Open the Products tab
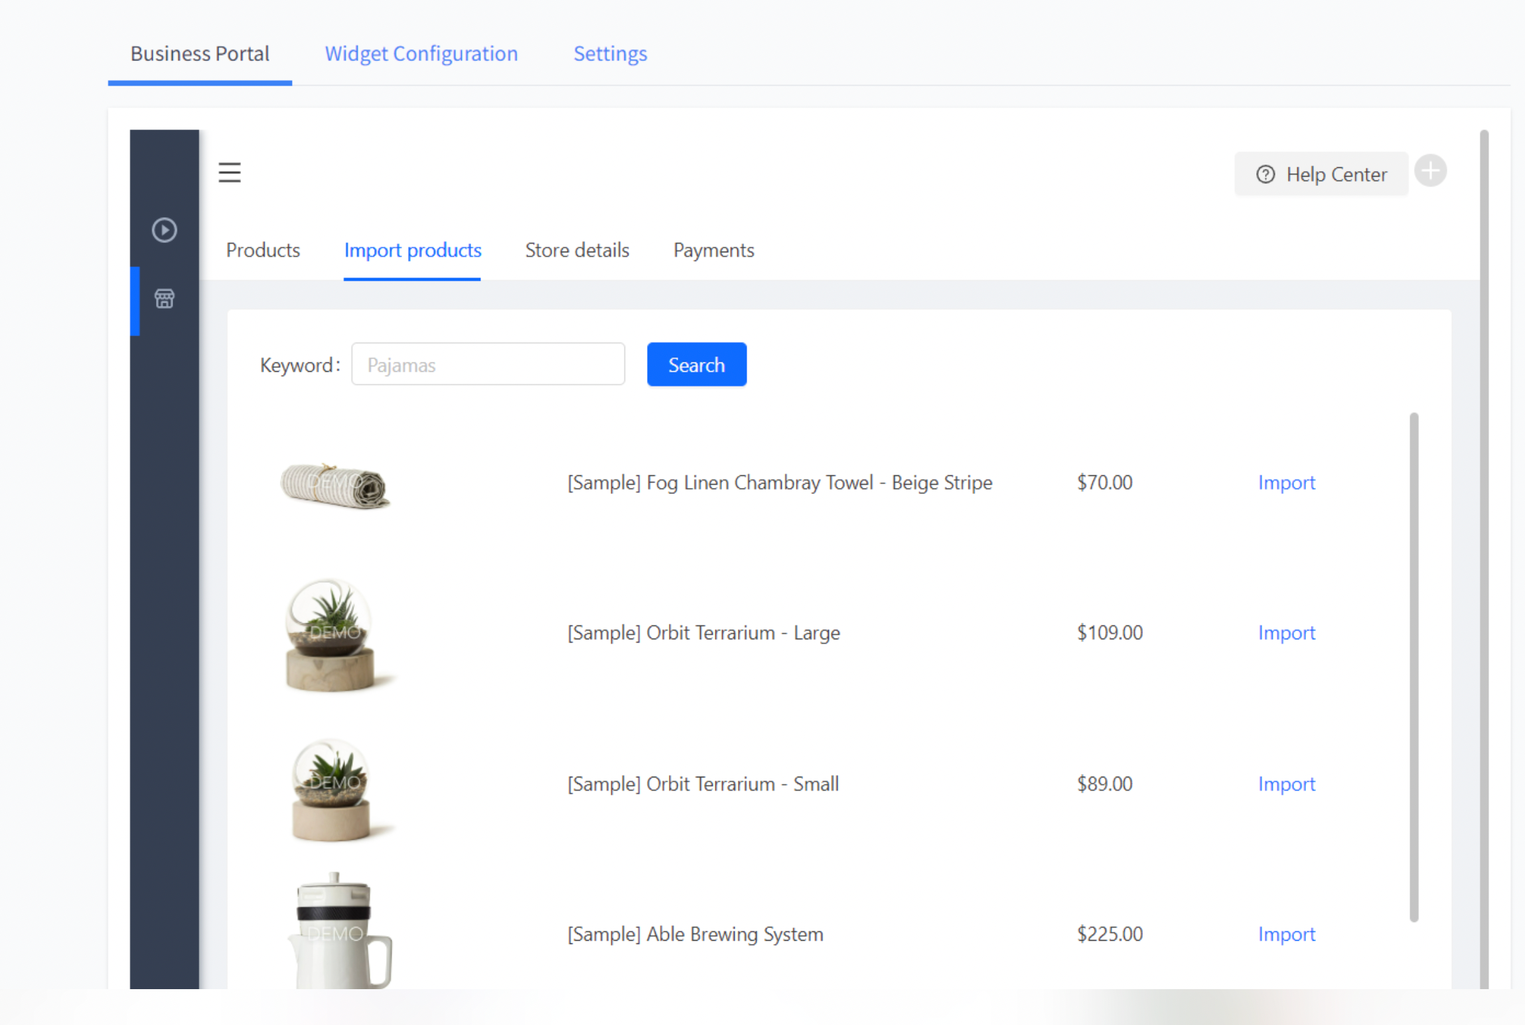Screen dimensions: 1525x1025 point(263,250)
